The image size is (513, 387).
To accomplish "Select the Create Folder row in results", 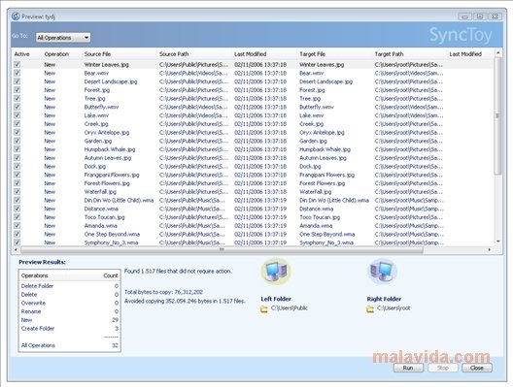I will pyautogui.click(x=69, y=329).
